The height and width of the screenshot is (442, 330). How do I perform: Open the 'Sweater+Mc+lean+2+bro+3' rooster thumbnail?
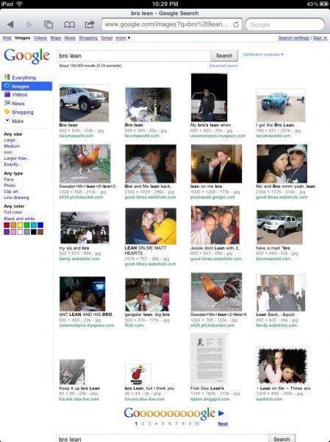pyautogui.click(x=85, y=164)
